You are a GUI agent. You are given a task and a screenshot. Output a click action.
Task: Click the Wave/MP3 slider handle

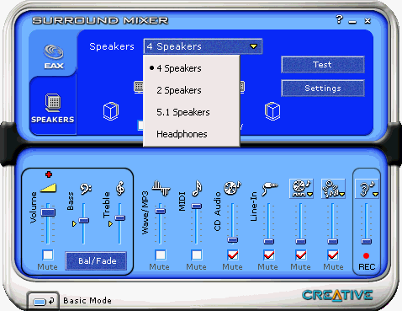tap(161, 211)
